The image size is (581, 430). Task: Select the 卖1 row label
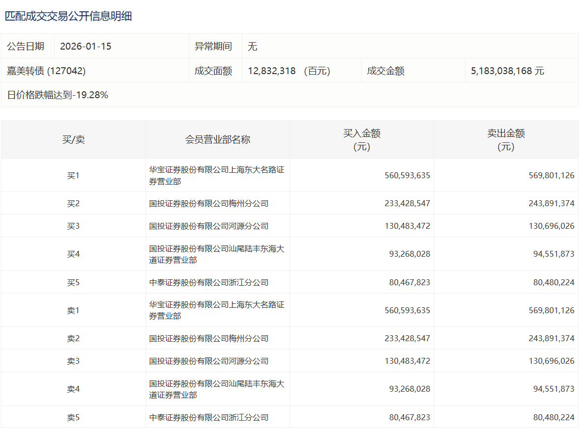[73, 311]
